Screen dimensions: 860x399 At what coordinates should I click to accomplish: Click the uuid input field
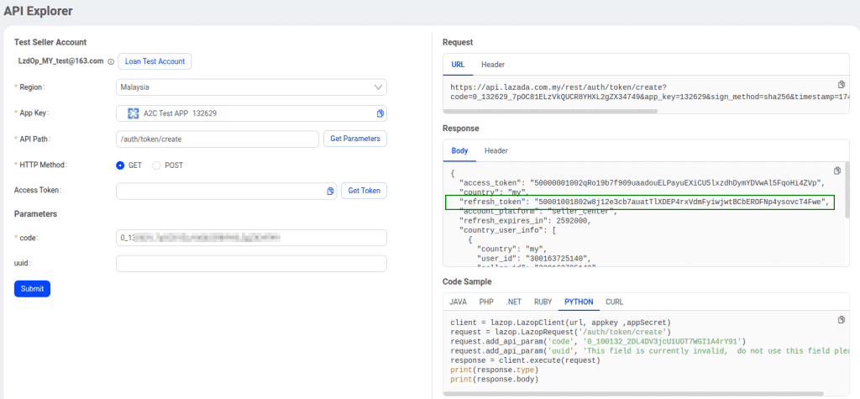pyautogui.click(x=251, y=264)
